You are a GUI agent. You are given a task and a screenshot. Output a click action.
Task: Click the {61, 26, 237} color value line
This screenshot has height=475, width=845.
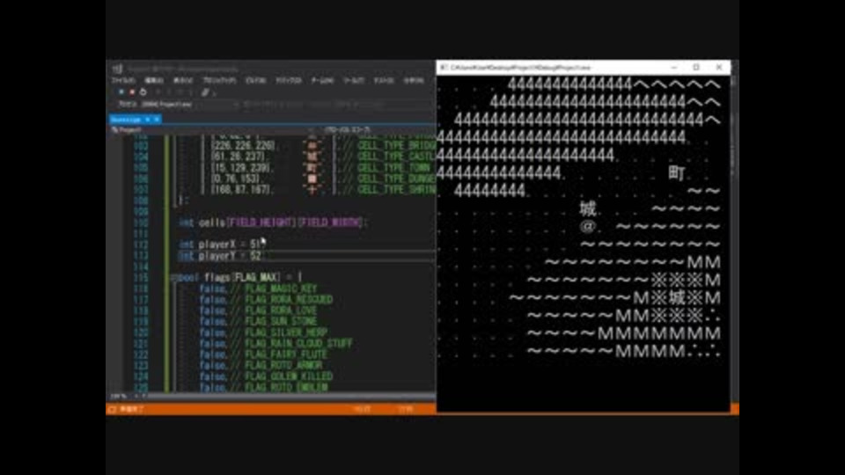(x=239, y=157)
